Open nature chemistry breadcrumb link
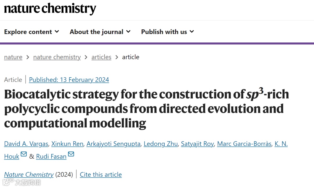Viewport: 314px width, 188px height. click(57, 57)
